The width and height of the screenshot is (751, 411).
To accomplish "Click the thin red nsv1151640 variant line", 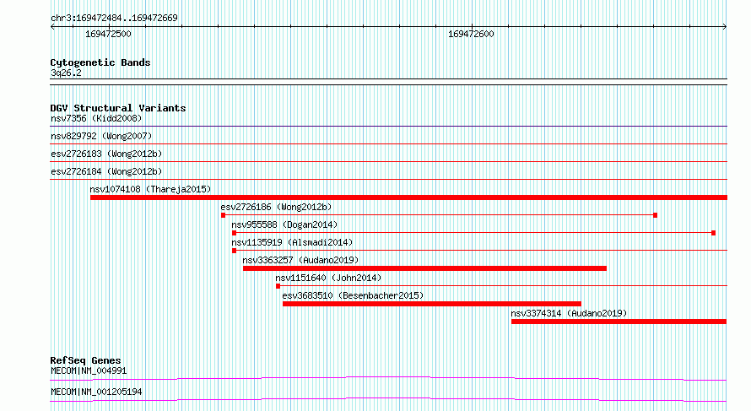I will pyautogui.click(x=504, y=286).
